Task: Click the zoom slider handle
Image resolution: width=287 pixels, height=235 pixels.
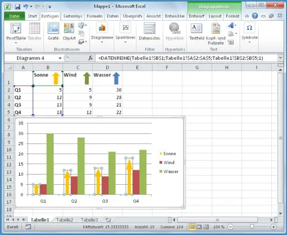Action: click(253, 227)
